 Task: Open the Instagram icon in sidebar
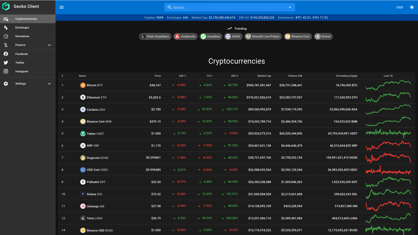(6, 71)
